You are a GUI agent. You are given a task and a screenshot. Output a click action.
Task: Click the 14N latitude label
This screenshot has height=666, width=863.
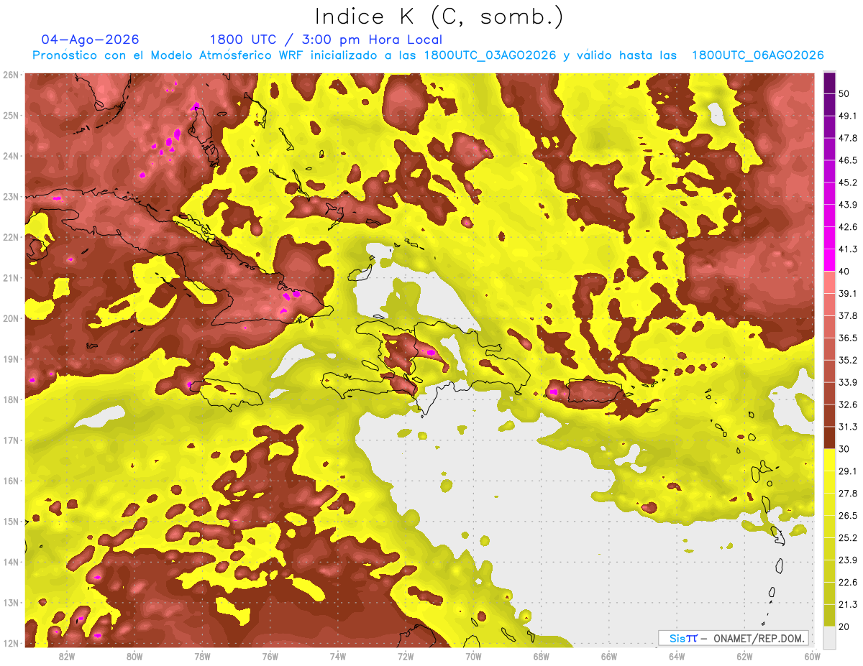tap(11, 562)
